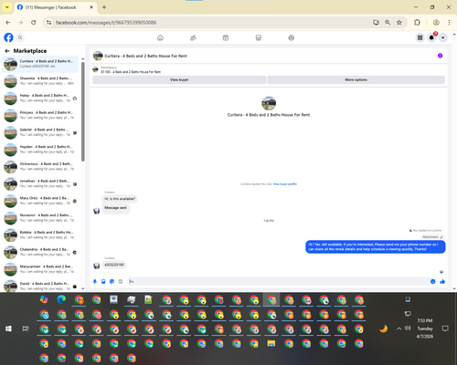This screenshot has width=457, height=365.
Task: Send a thumbs-up like
Action: (442, 282)
